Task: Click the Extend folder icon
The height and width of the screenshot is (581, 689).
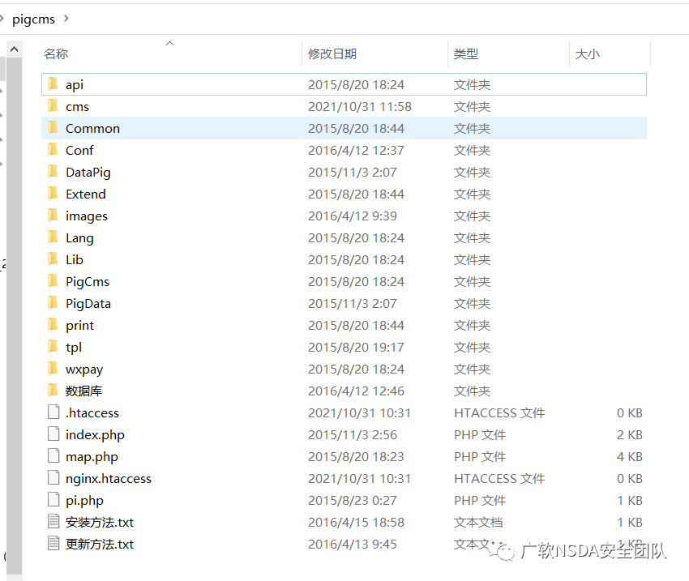Action: (x=53, y=193)
